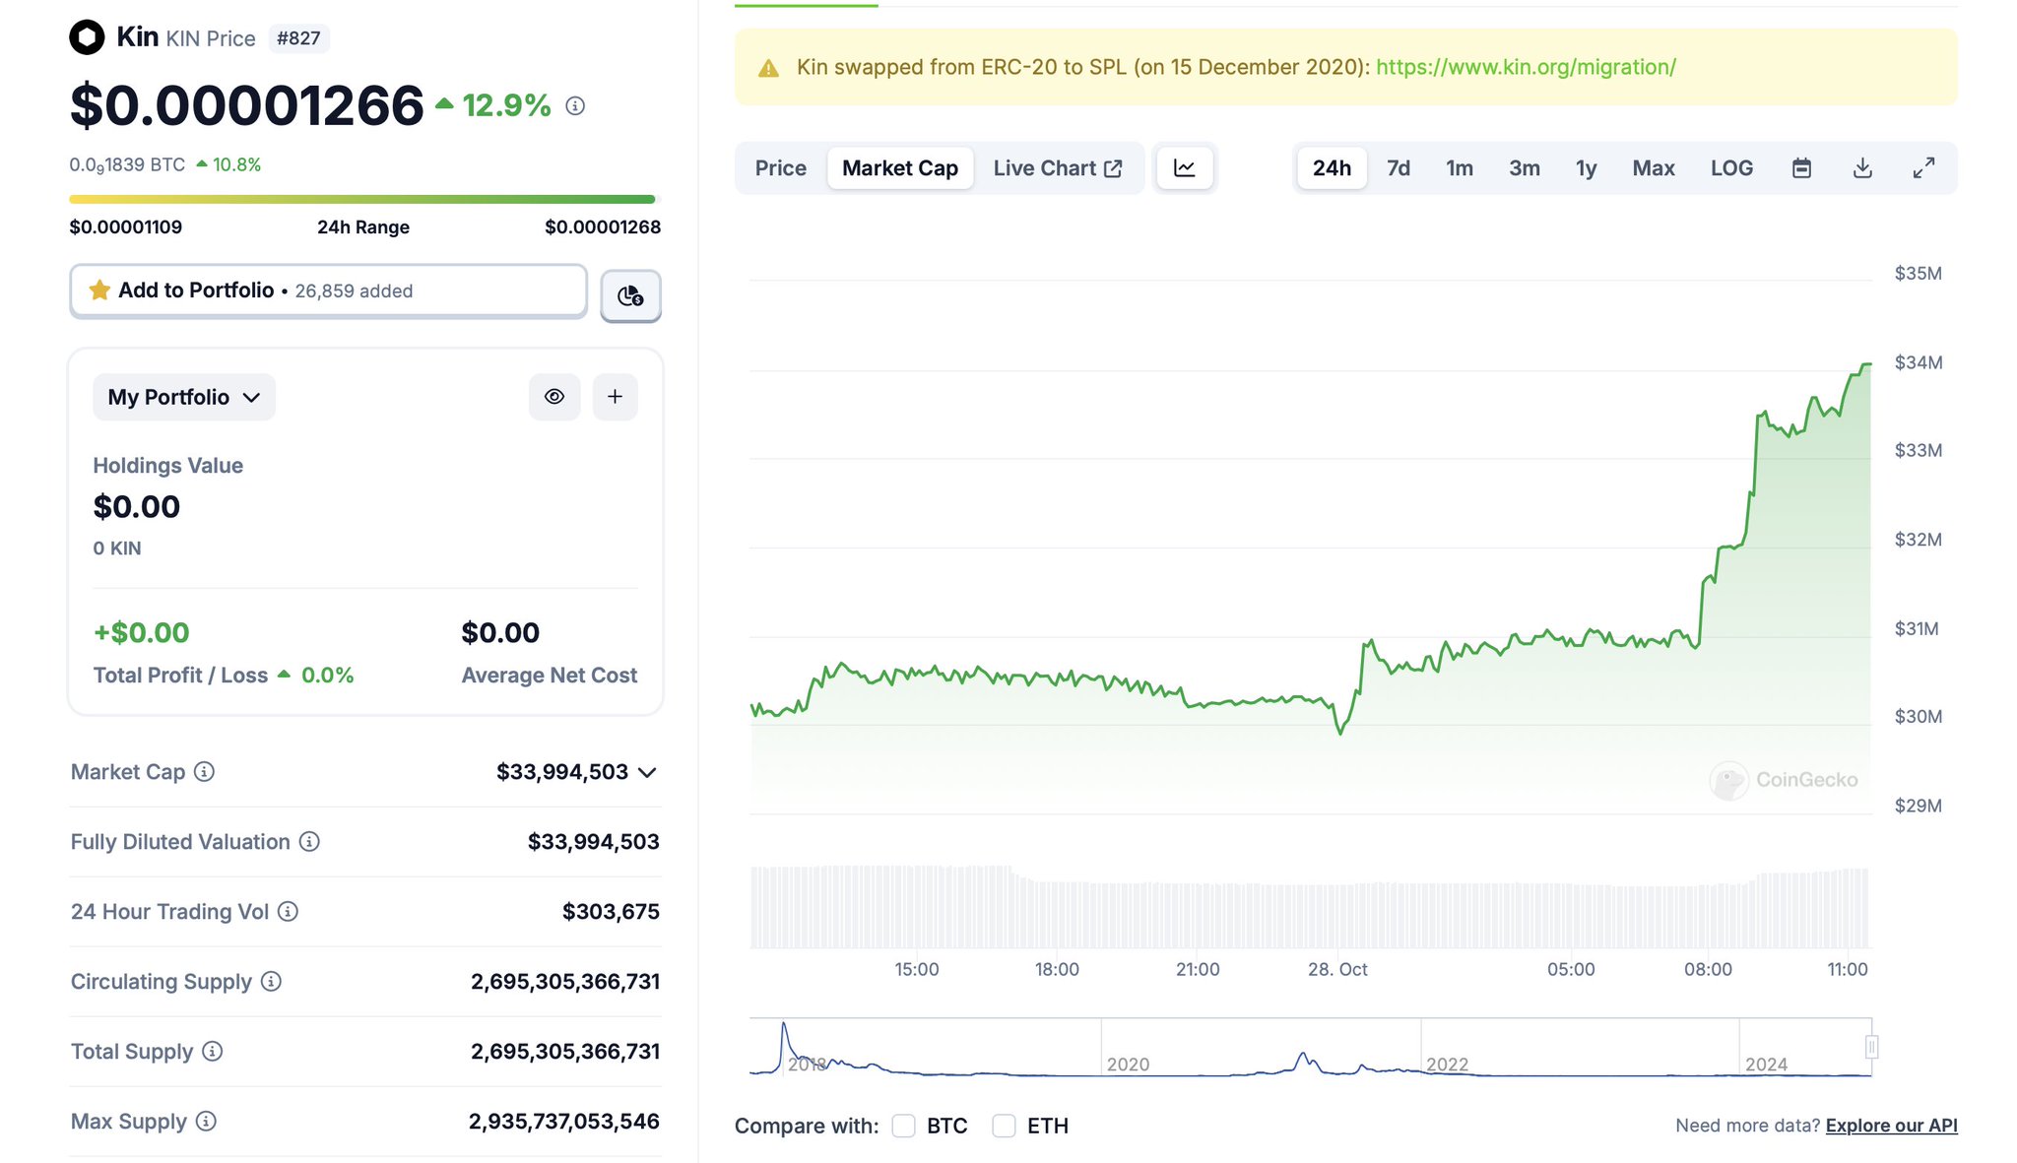
Task: Click Add to Portfolio button
Action: click(x=328, y=291)
